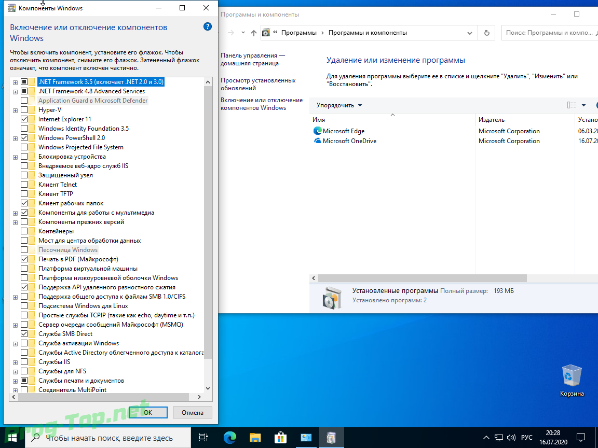Click the OK button

point(148,412)
